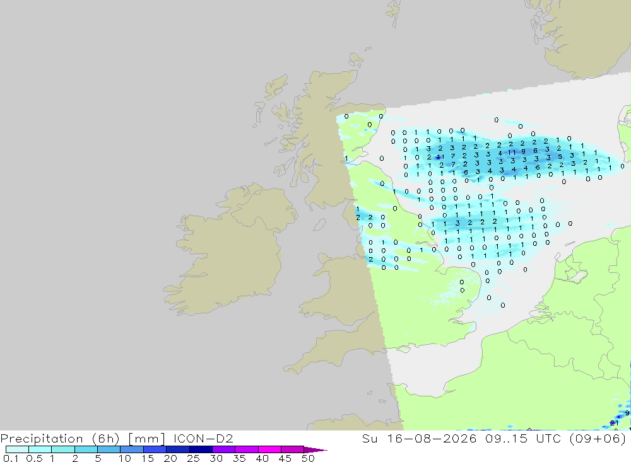
Task: Click the "[mm]" unit label
Action: coord(146,439)
